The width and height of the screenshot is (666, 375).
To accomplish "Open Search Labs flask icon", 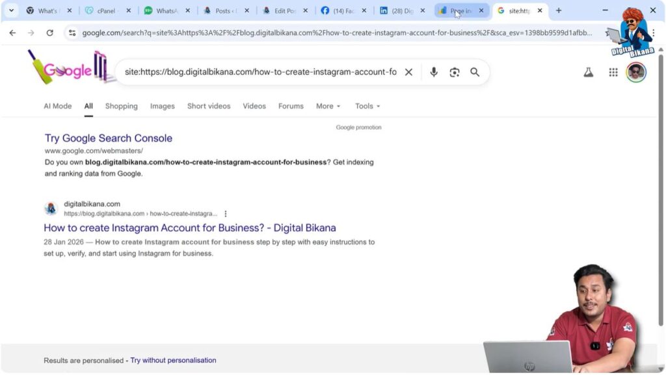I will click(588, 73).
